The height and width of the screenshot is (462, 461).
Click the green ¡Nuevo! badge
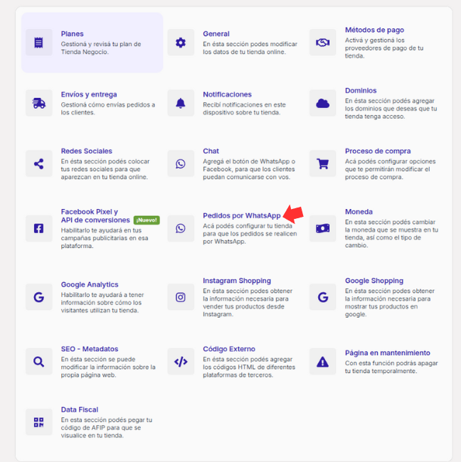coord(147,220)
